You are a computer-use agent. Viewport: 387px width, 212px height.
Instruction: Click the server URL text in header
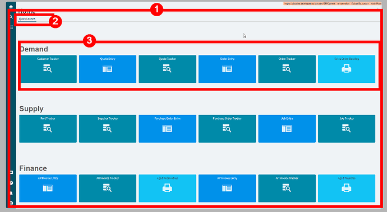tap(310, 4)
